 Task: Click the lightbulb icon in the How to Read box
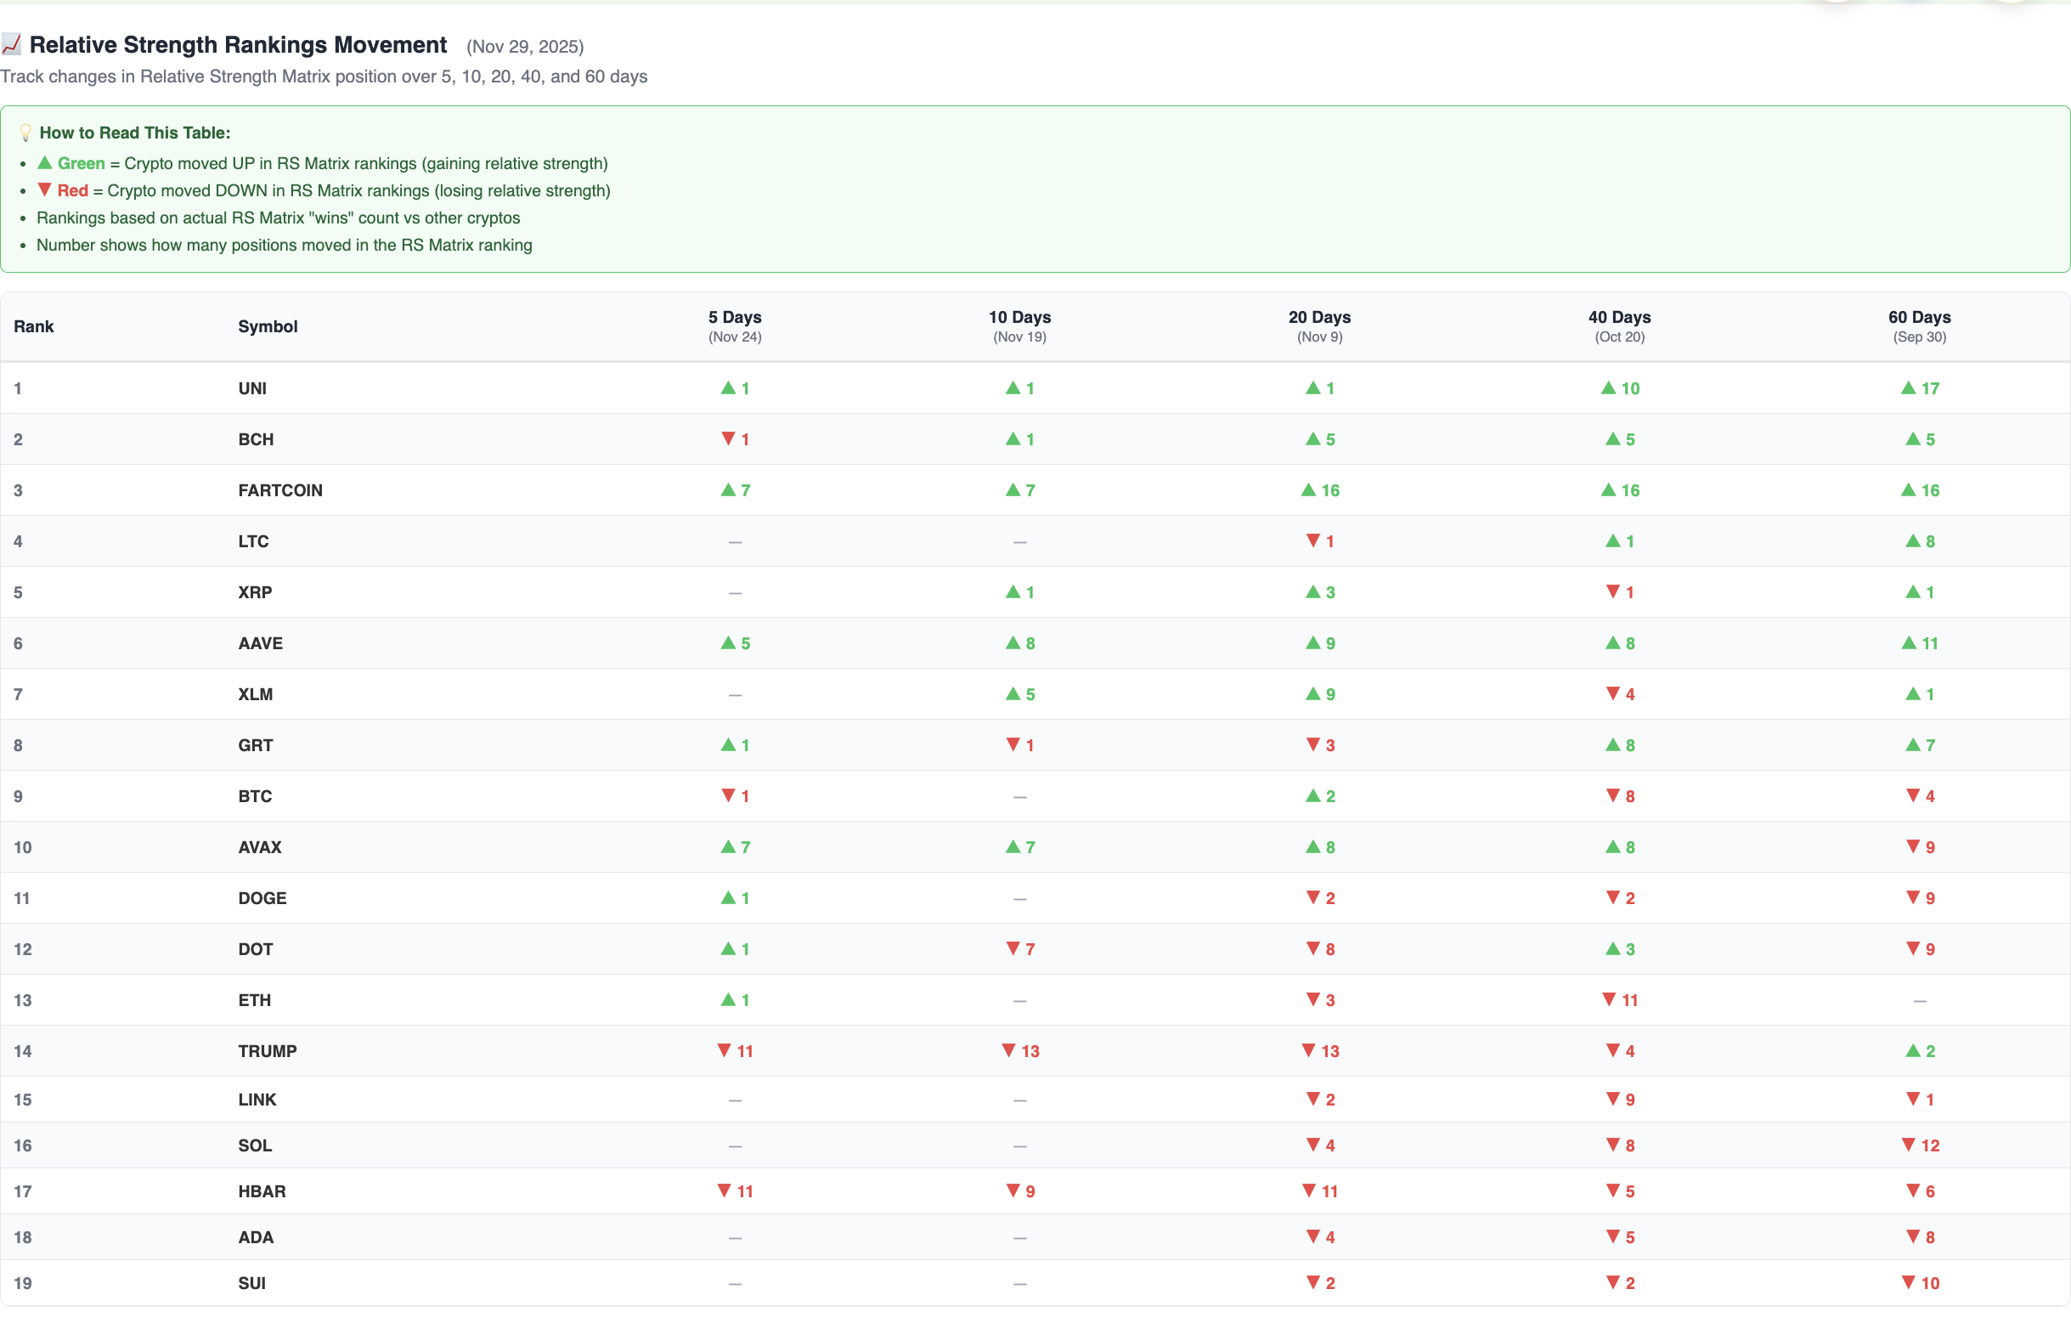tap(25, 132)
